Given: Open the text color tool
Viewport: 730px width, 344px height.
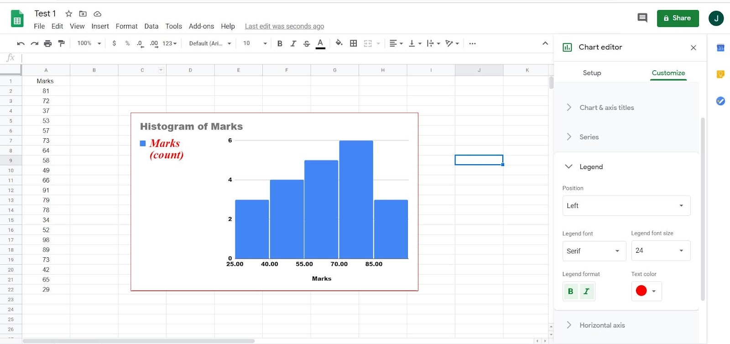Looking at the screenshot, I should pos(320,43).
